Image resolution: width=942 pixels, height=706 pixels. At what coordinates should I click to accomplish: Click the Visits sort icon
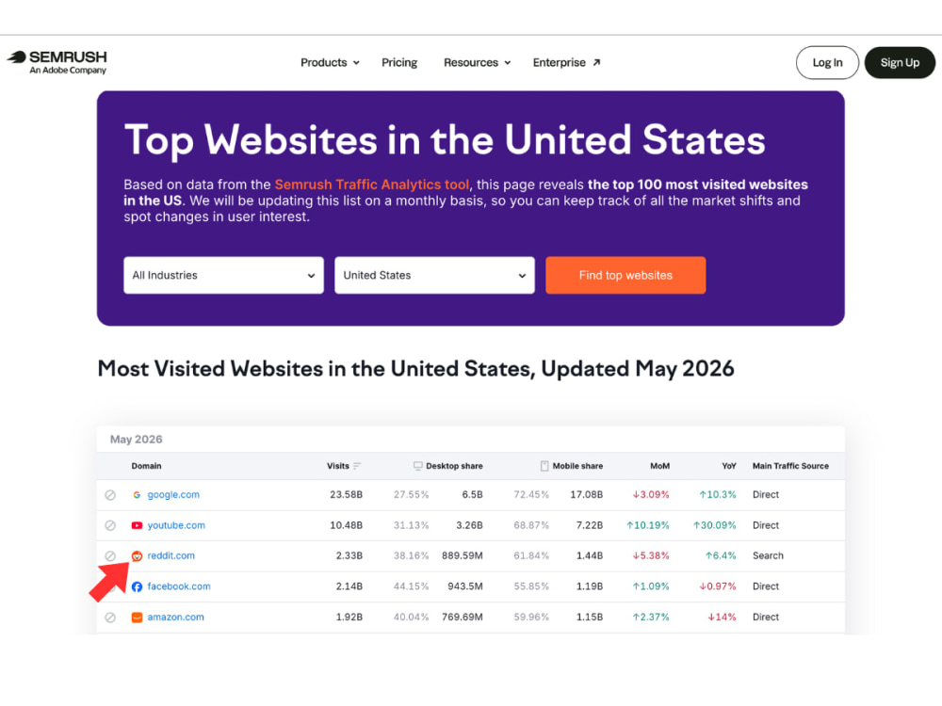pyautogui.click(x=357, y=466)
